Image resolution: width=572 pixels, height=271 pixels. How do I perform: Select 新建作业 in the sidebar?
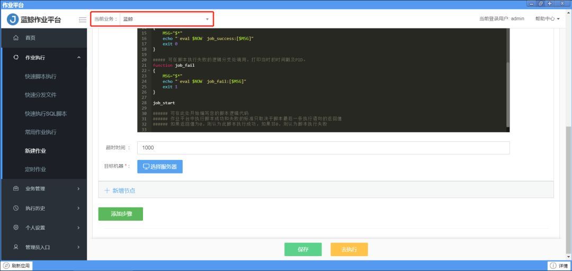point(35,151)
